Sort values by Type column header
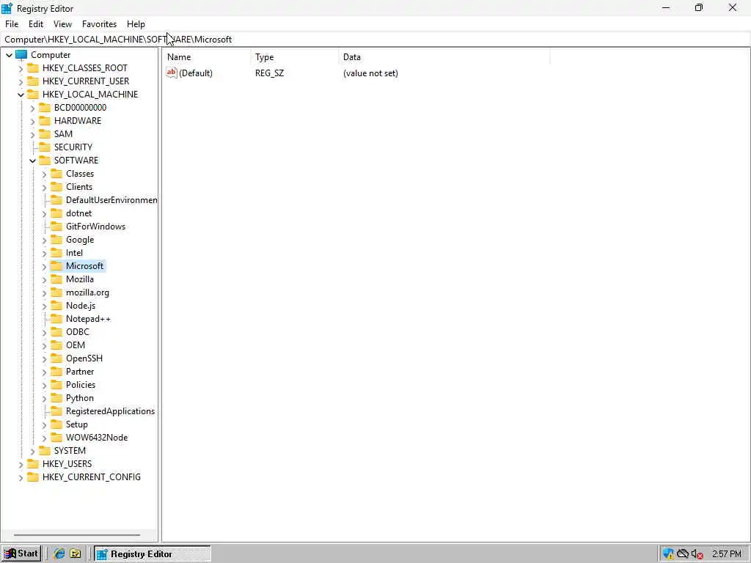Image resolution: width=751 pixels, height=563 pixels. click(x=295, y=57)
